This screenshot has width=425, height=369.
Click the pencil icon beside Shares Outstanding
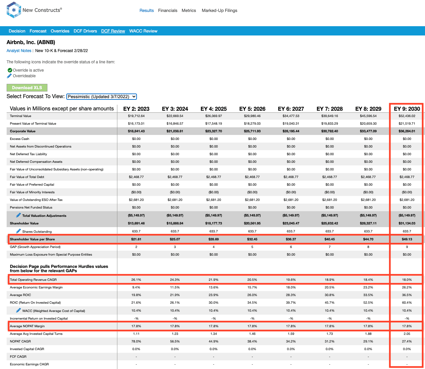[x=19, y=231]
